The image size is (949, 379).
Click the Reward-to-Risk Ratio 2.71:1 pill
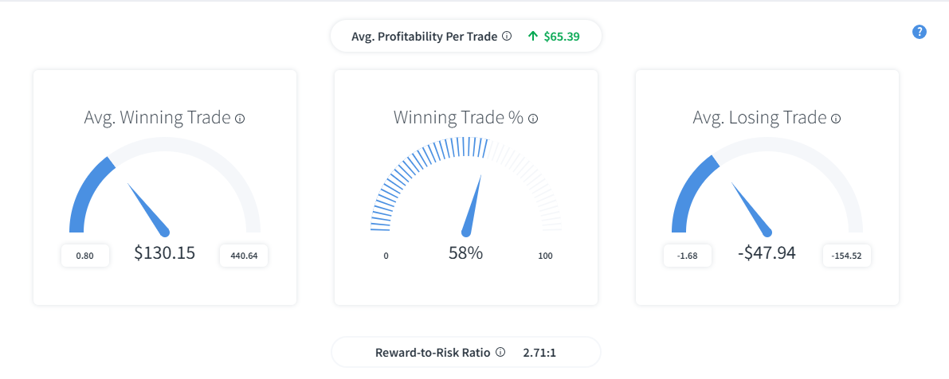coord(466,352)
